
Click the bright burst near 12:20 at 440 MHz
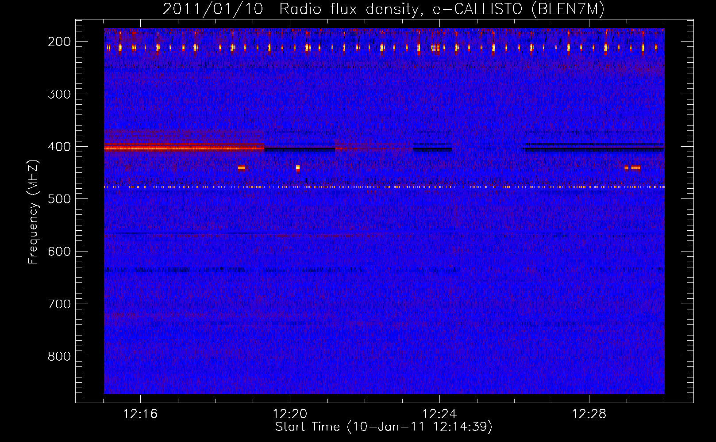(298, 168)
